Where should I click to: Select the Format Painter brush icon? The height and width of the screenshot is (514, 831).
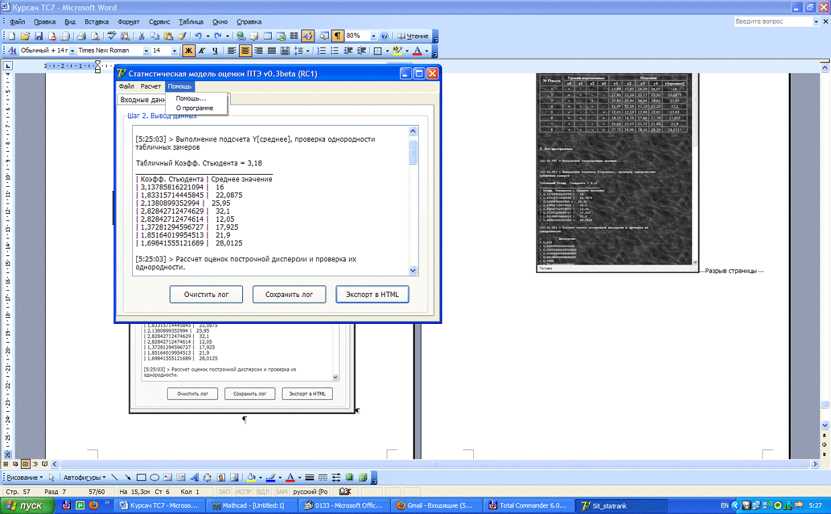tap(182, 36)
